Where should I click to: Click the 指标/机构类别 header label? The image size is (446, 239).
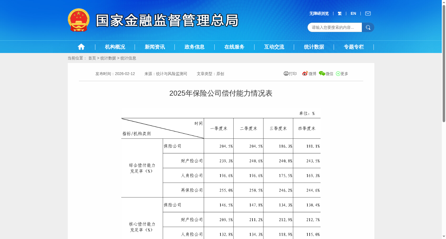[136, 134]
